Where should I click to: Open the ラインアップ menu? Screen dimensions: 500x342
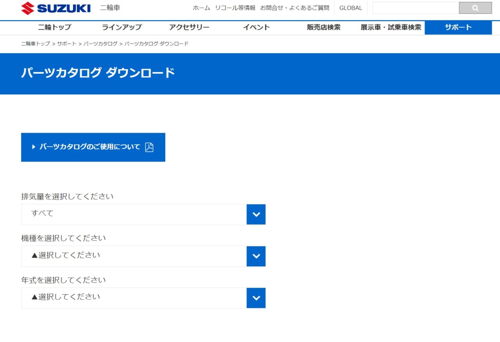122,27
